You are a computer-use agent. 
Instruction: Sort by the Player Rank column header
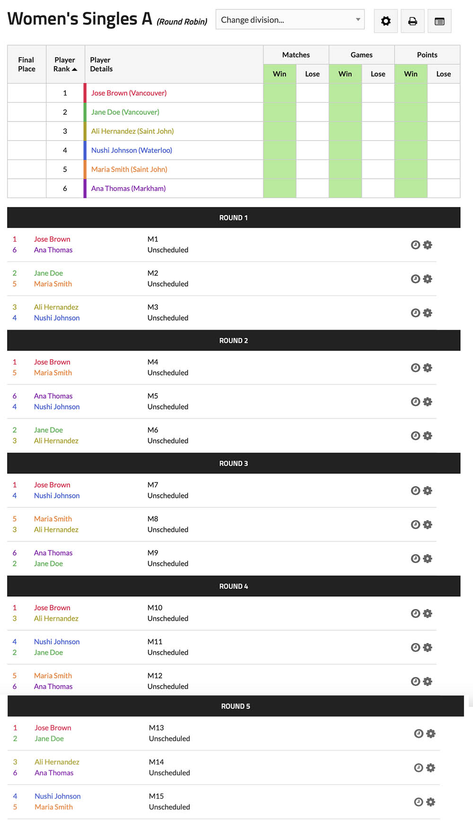tap(65, 64)
